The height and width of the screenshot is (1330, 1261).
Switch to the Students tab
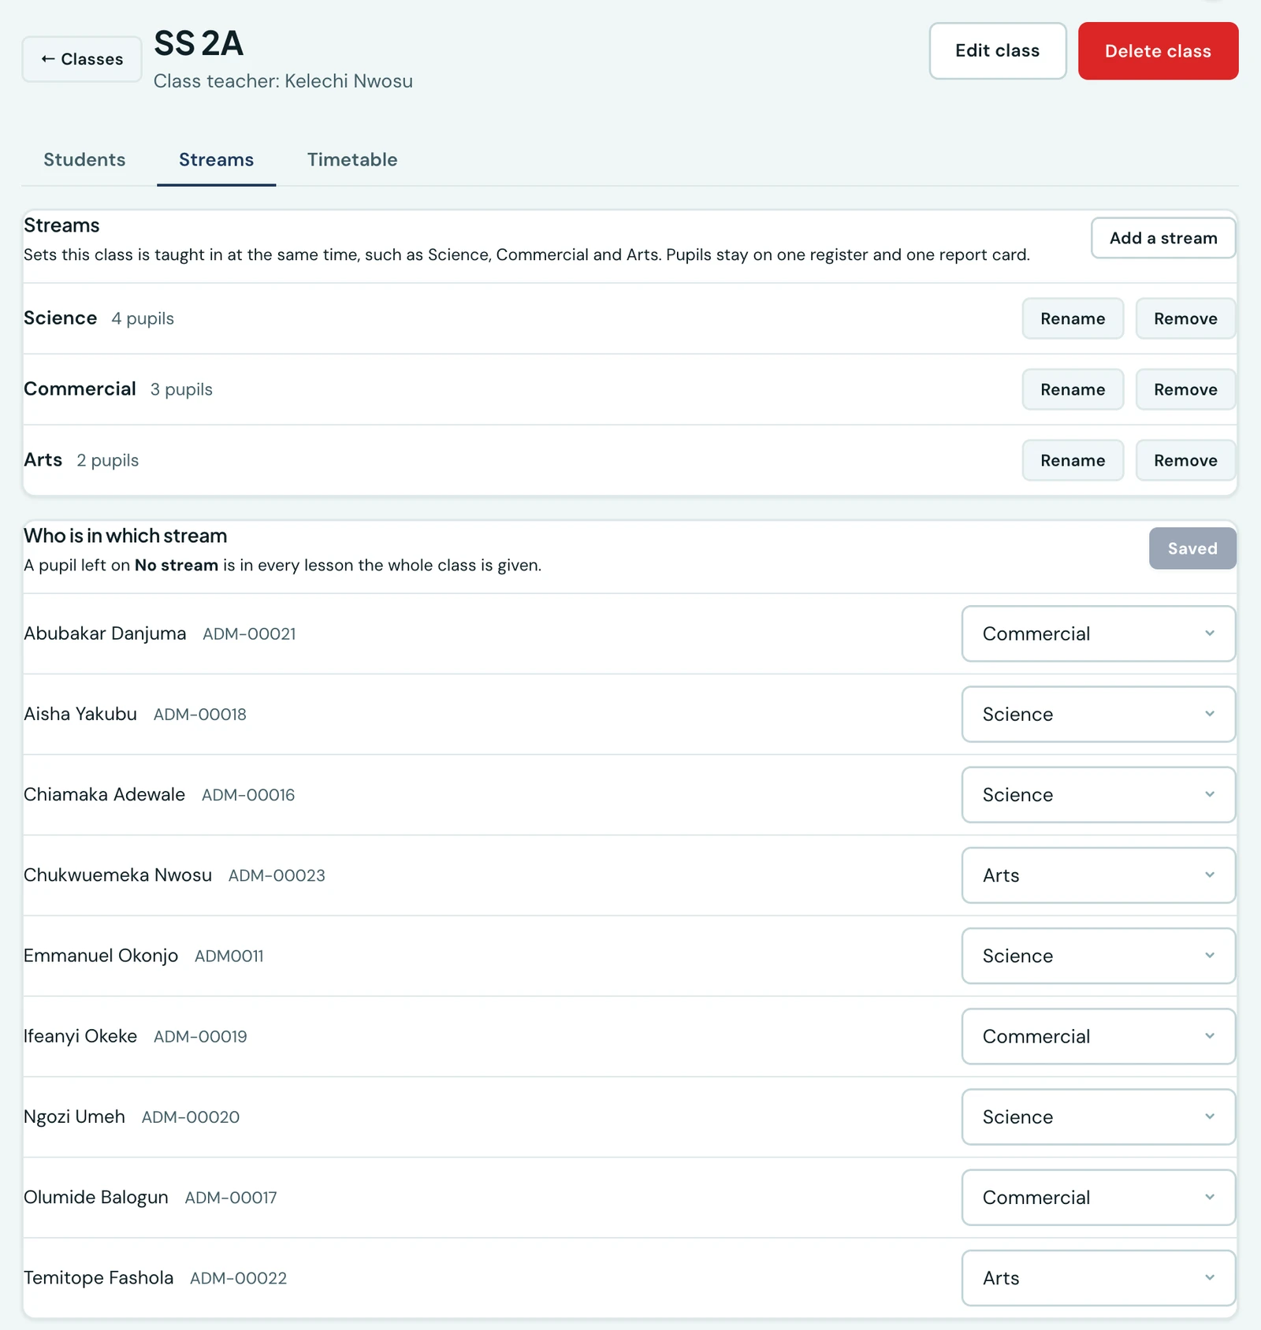tap(84, 160)
